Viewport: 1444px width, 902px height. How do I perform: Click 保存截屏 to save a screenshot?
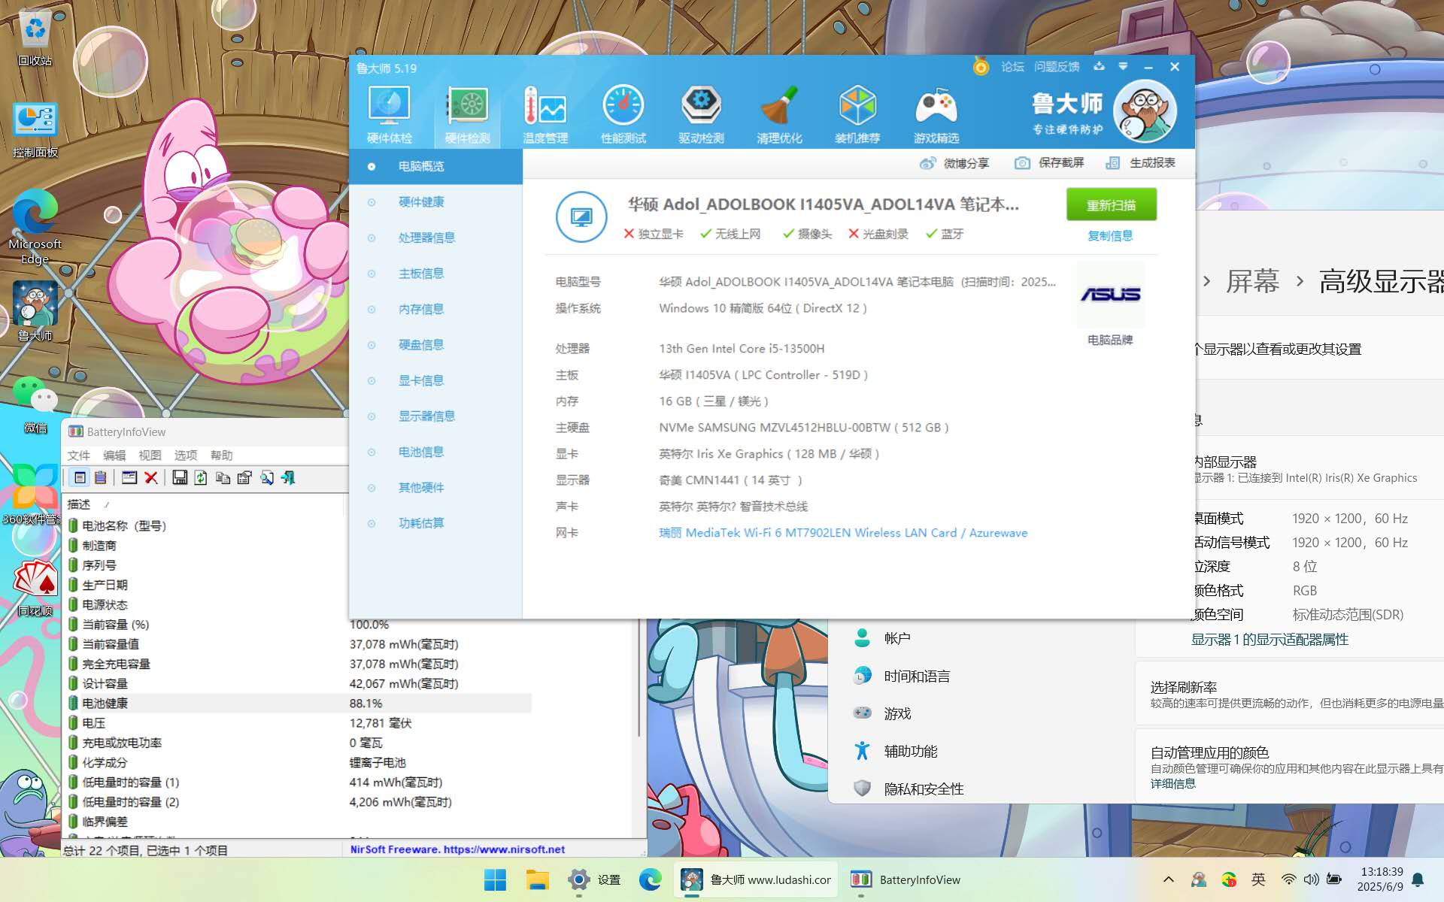point(1049,163)
